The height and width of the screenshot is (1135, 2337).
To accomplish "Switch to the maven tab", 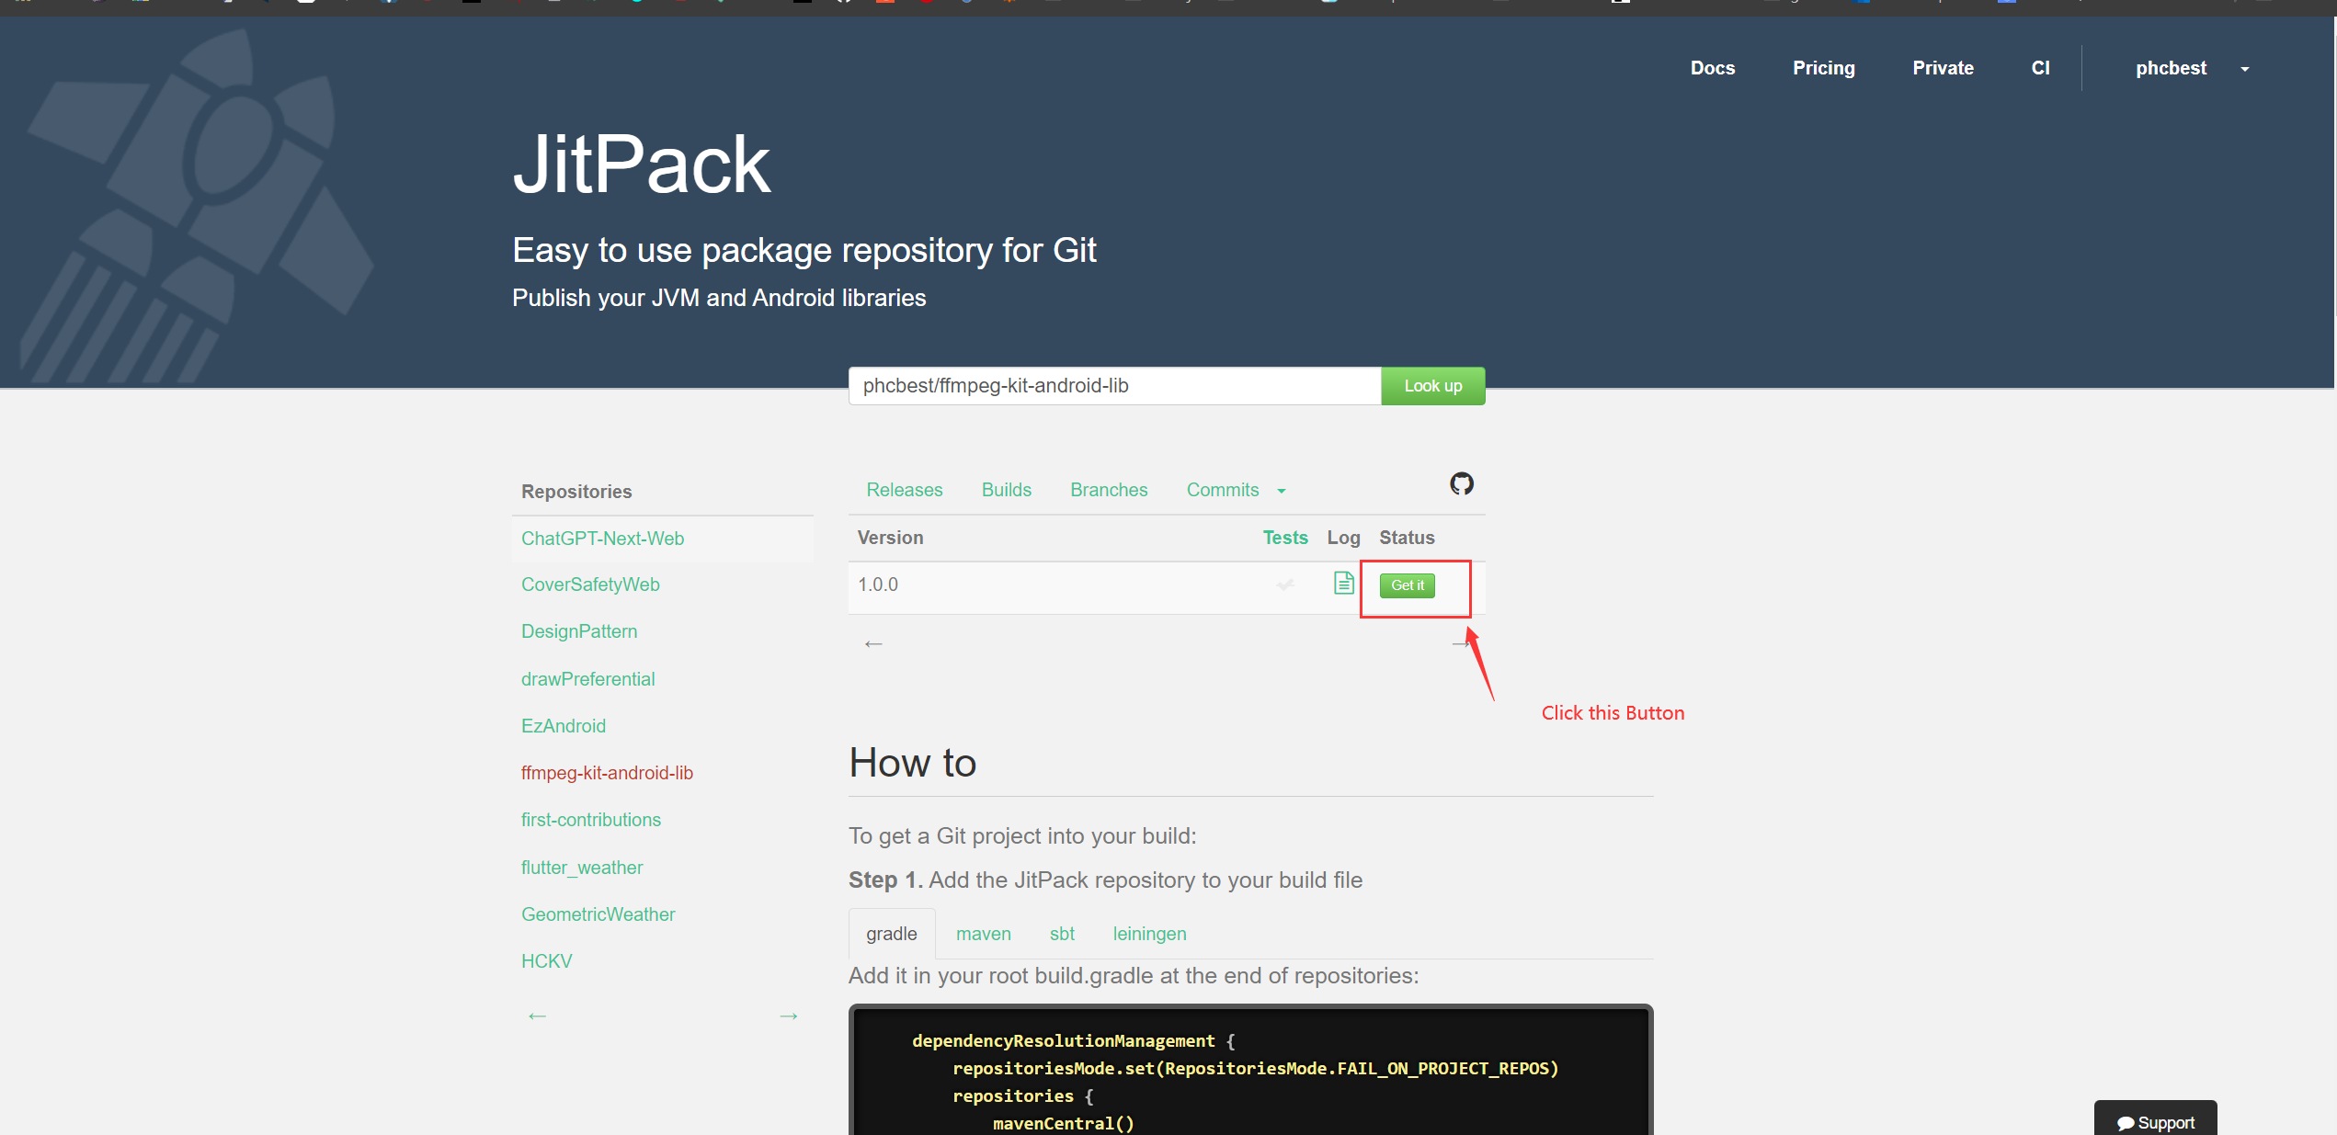I will pyautogui.click(x=983, y=934).
